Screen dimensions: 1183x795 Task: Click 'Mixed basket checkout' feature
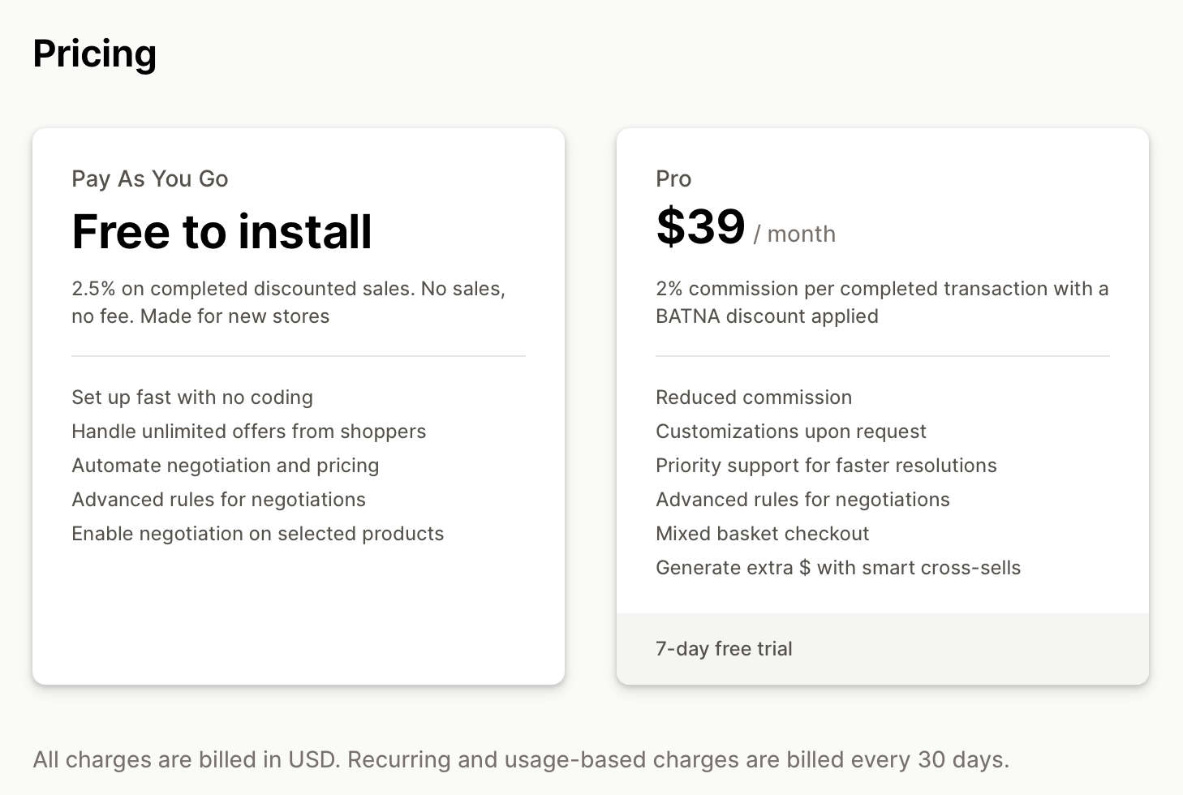(763, 534)
